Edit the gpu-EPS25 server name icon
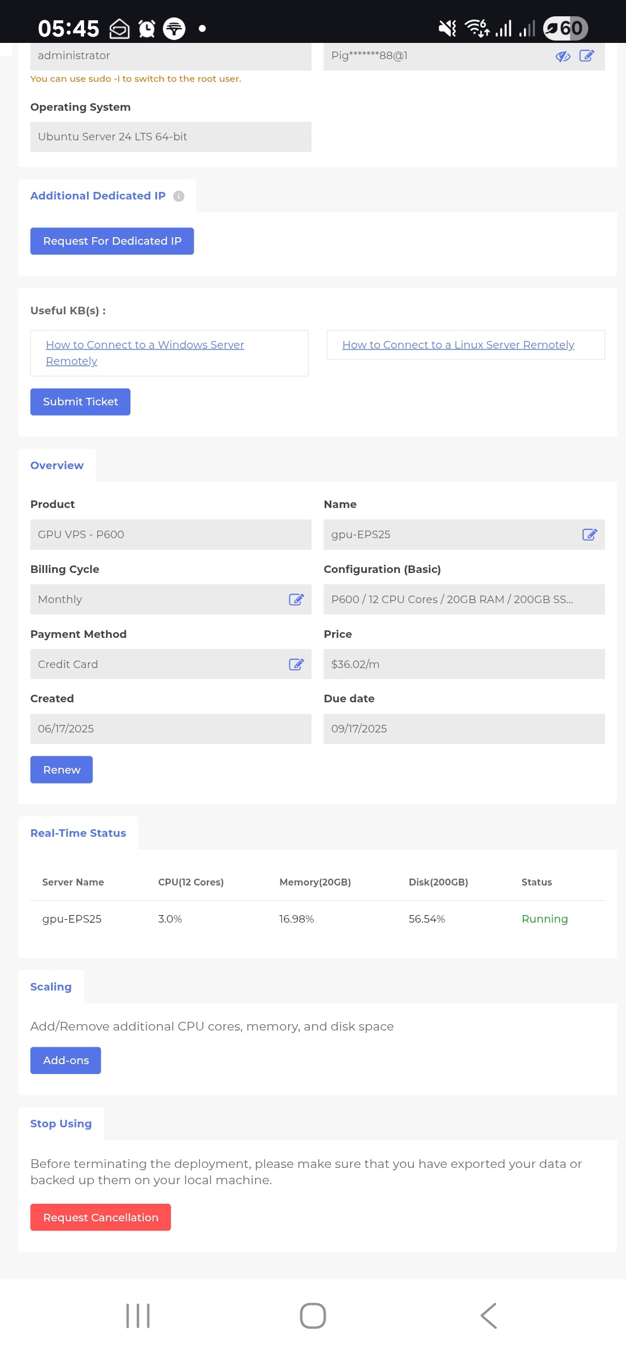The width and height of the screenshot is (626, 1357). click(x=589, y=535)
